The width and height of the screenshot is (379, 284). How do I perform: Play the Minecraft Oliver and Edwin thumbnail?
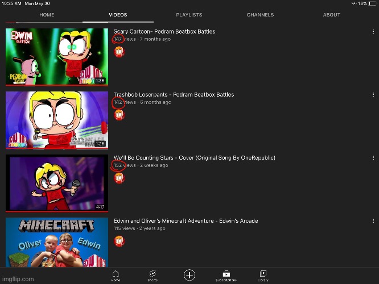click(x=57, y=243)
